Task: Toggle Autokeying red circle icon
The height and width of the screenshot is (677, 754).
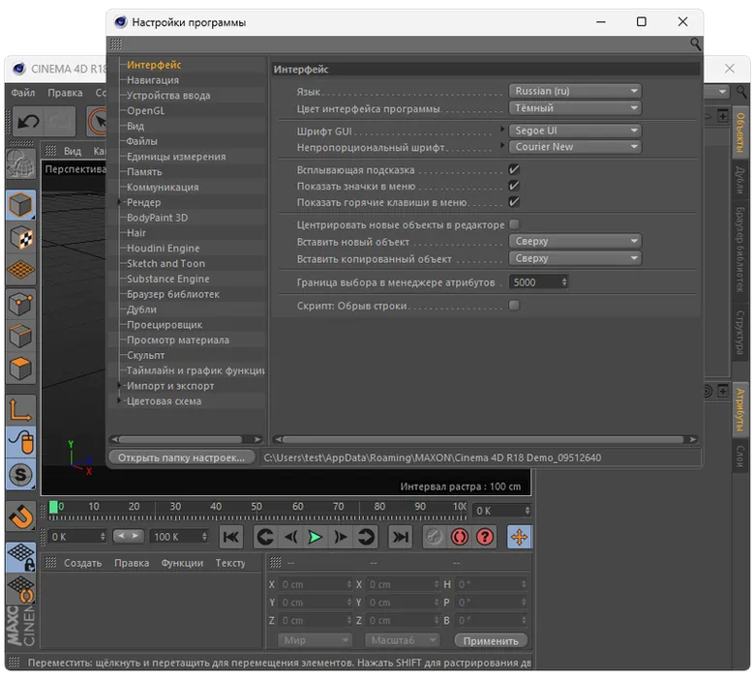Action: coord(459,537)
